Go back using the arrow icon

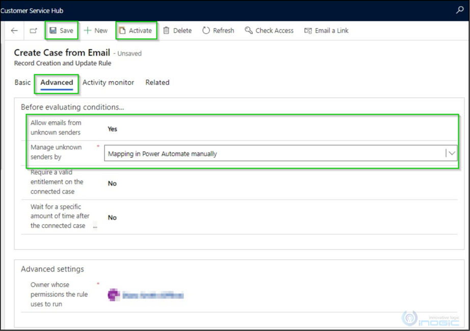point(14,31)
